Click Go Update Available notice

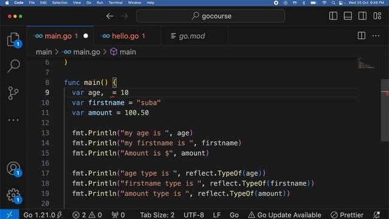coord(285,215)
